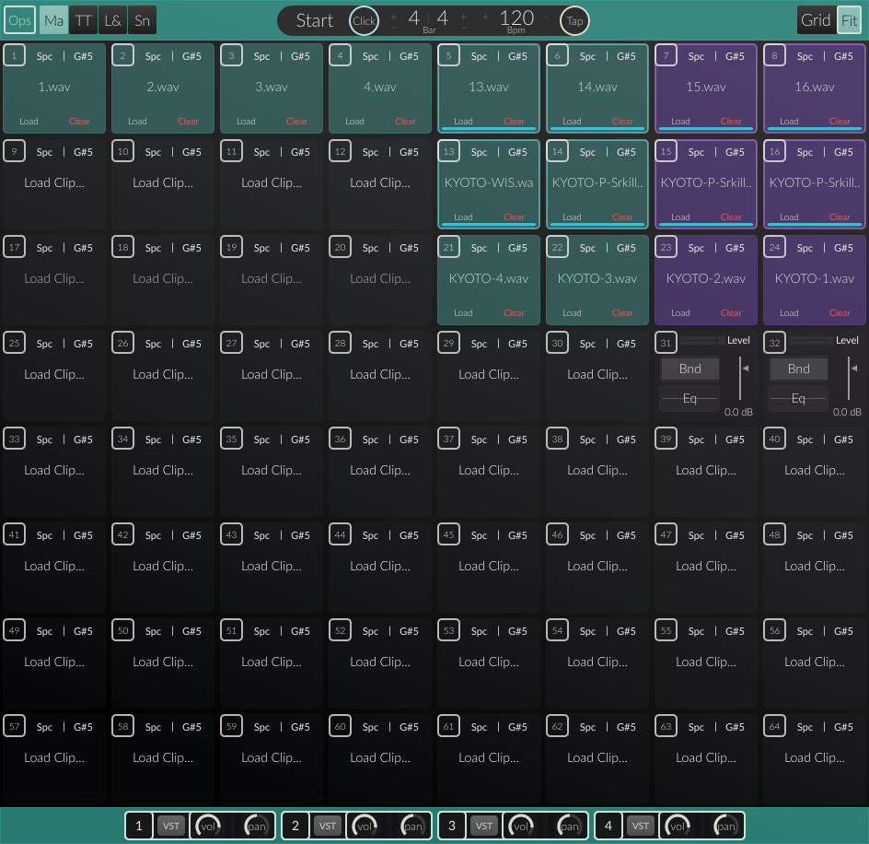Open Spc mode selector on pad 9
Screen dimensions: 869x844
point(44,152)
